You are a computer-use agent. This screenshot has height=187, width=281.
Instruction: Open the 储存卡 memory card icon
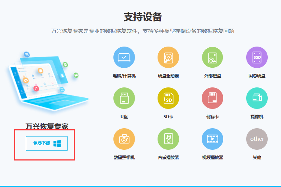click(x=212, y=98)
